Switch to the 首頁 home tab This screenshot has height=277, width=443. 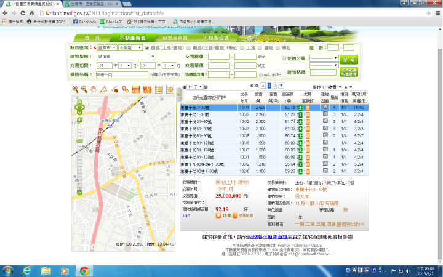tap(92, 38)
